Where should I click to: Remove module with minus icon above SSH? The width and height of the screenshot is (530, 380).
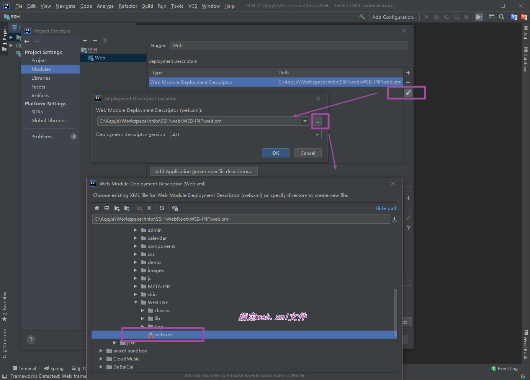click(95, 41)
